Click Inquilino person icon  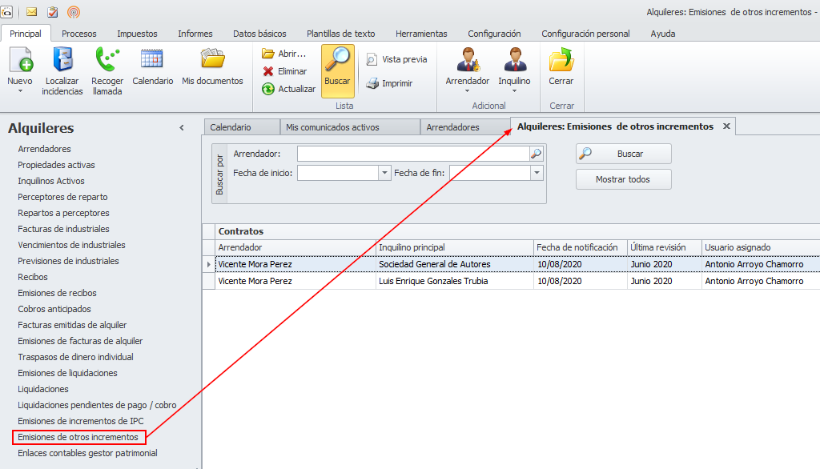[x=515, y=59]
